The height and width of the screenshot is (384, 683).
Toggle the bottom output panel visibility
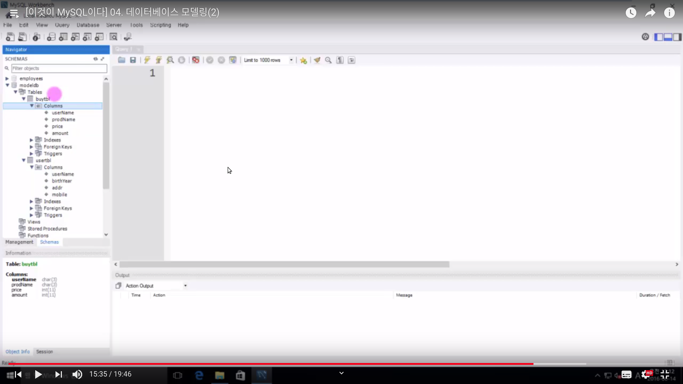point(668,37)
